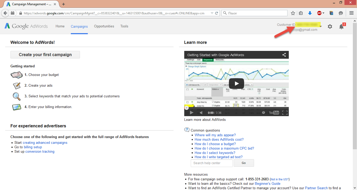The height and width of the screenshot is (190, 357).
Task: Share the video using share icon
Action: pos(284,55)
